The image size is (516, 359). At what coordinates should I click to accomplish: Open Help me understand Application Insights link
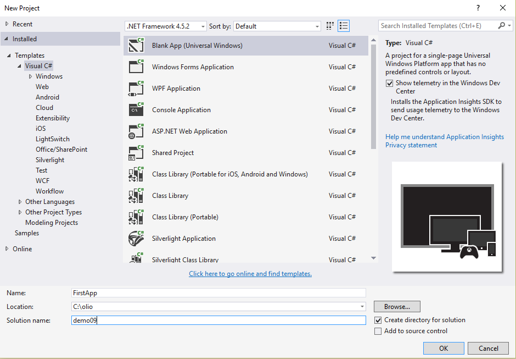pyautogui.click(x=444, y=137)
